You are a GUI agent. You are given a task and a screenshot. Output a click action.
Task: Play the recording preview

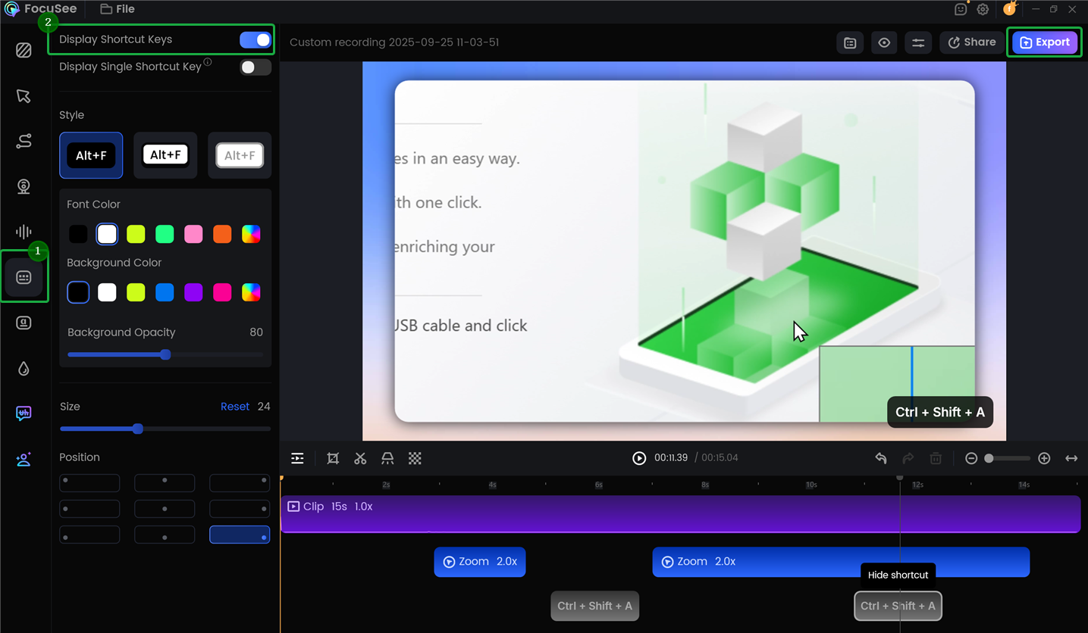[x=639, y=458]
